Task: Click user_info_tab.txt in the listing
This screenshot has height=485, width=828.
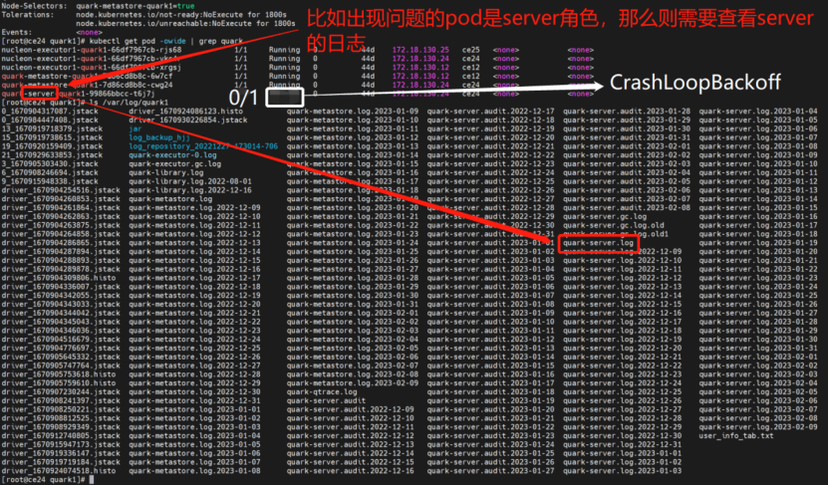Action: tap(736, 435)
